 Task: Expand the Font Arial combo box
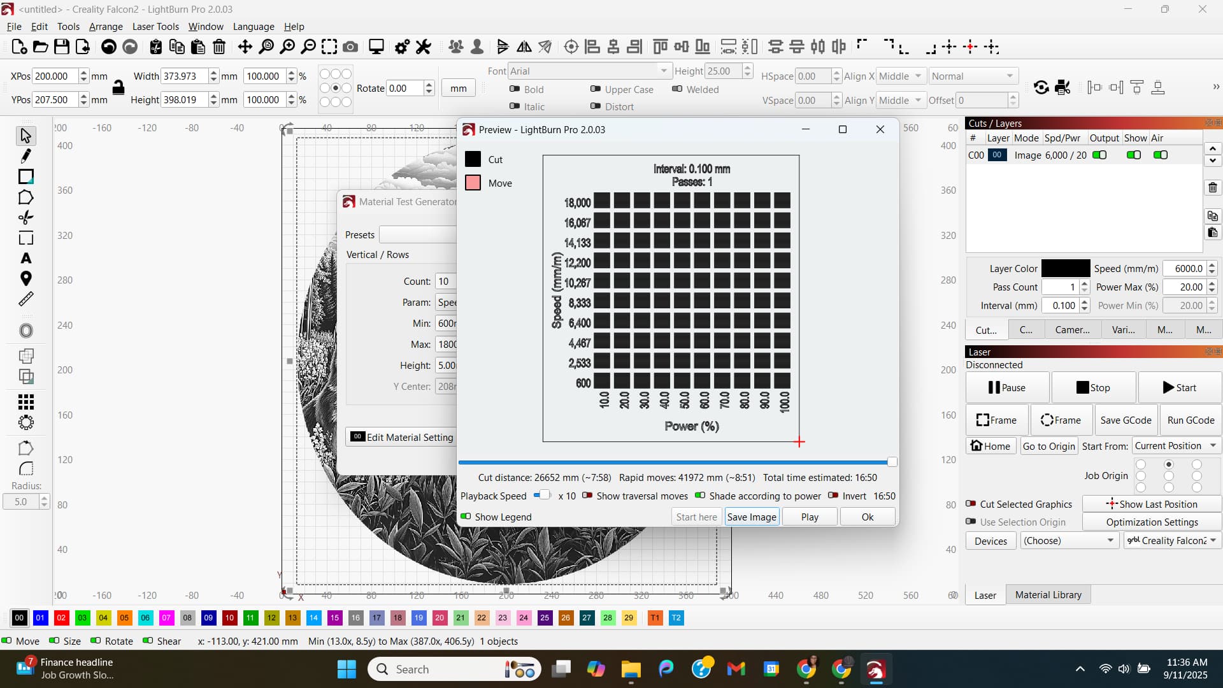[x=664, y=71]
